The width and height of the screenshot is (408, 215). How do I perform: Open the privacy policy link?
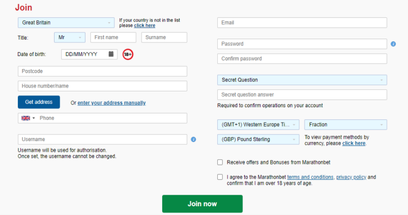[351, 177]
